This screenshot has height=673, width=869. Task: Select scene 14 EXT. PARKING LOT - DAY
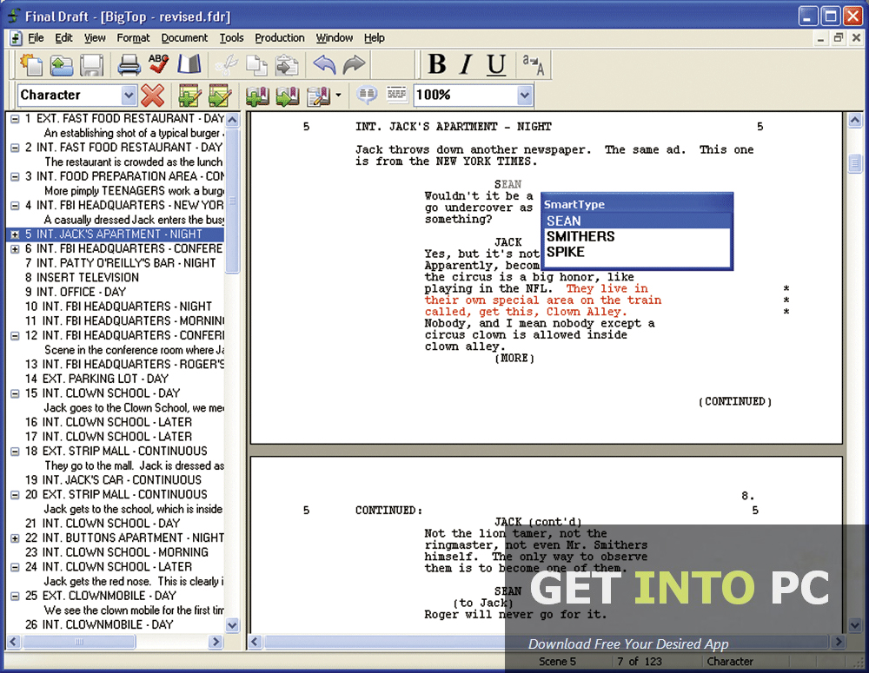(96, 379)
